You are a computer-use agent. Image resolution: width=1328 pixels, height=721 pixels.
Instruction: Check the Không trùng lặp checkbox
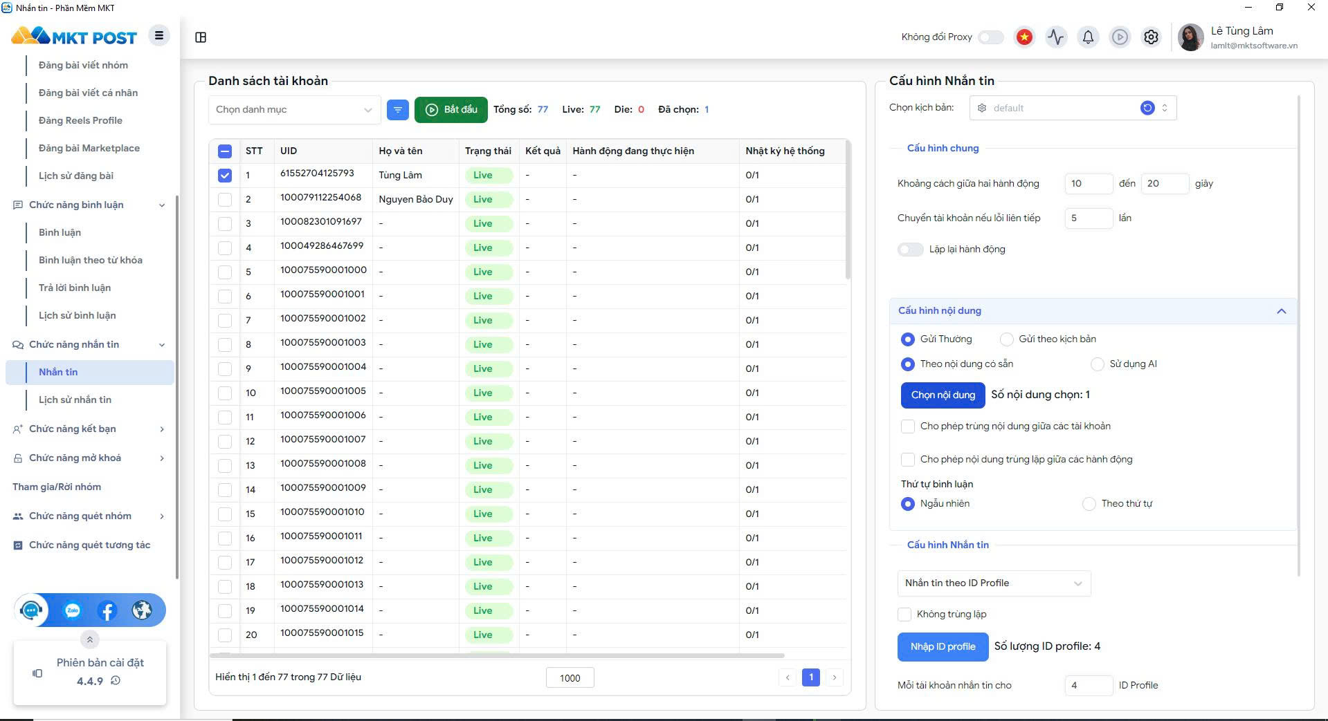(x=904, y=614)
